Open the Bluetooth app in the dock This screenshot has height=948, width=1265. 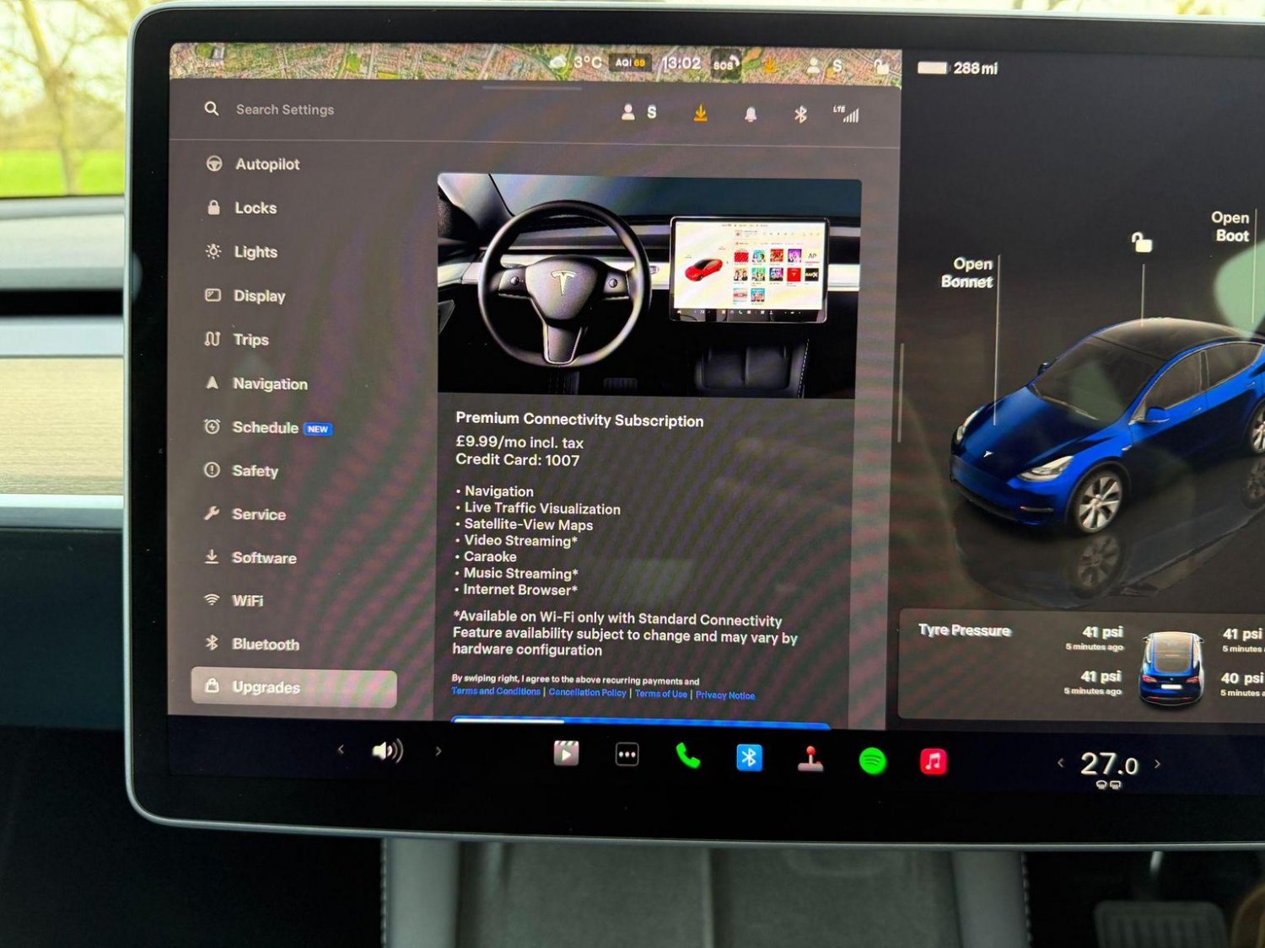click(x=749, y=758)
